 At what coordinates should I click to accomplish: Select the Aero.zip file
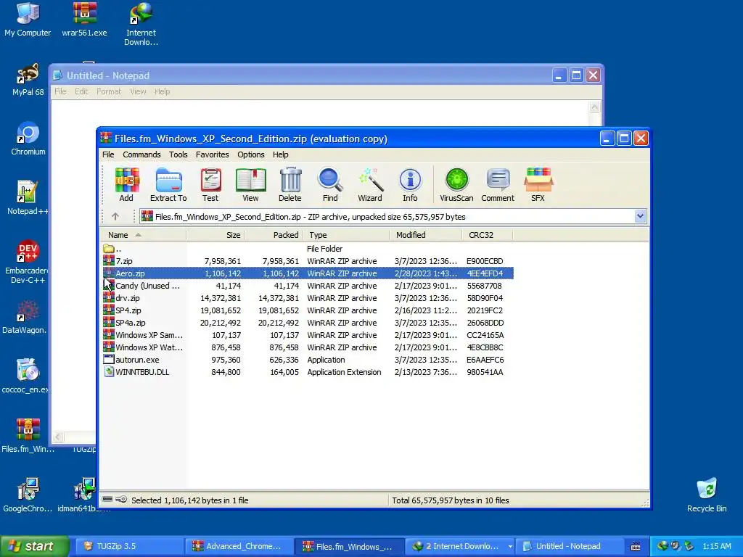tap(308, 273)
